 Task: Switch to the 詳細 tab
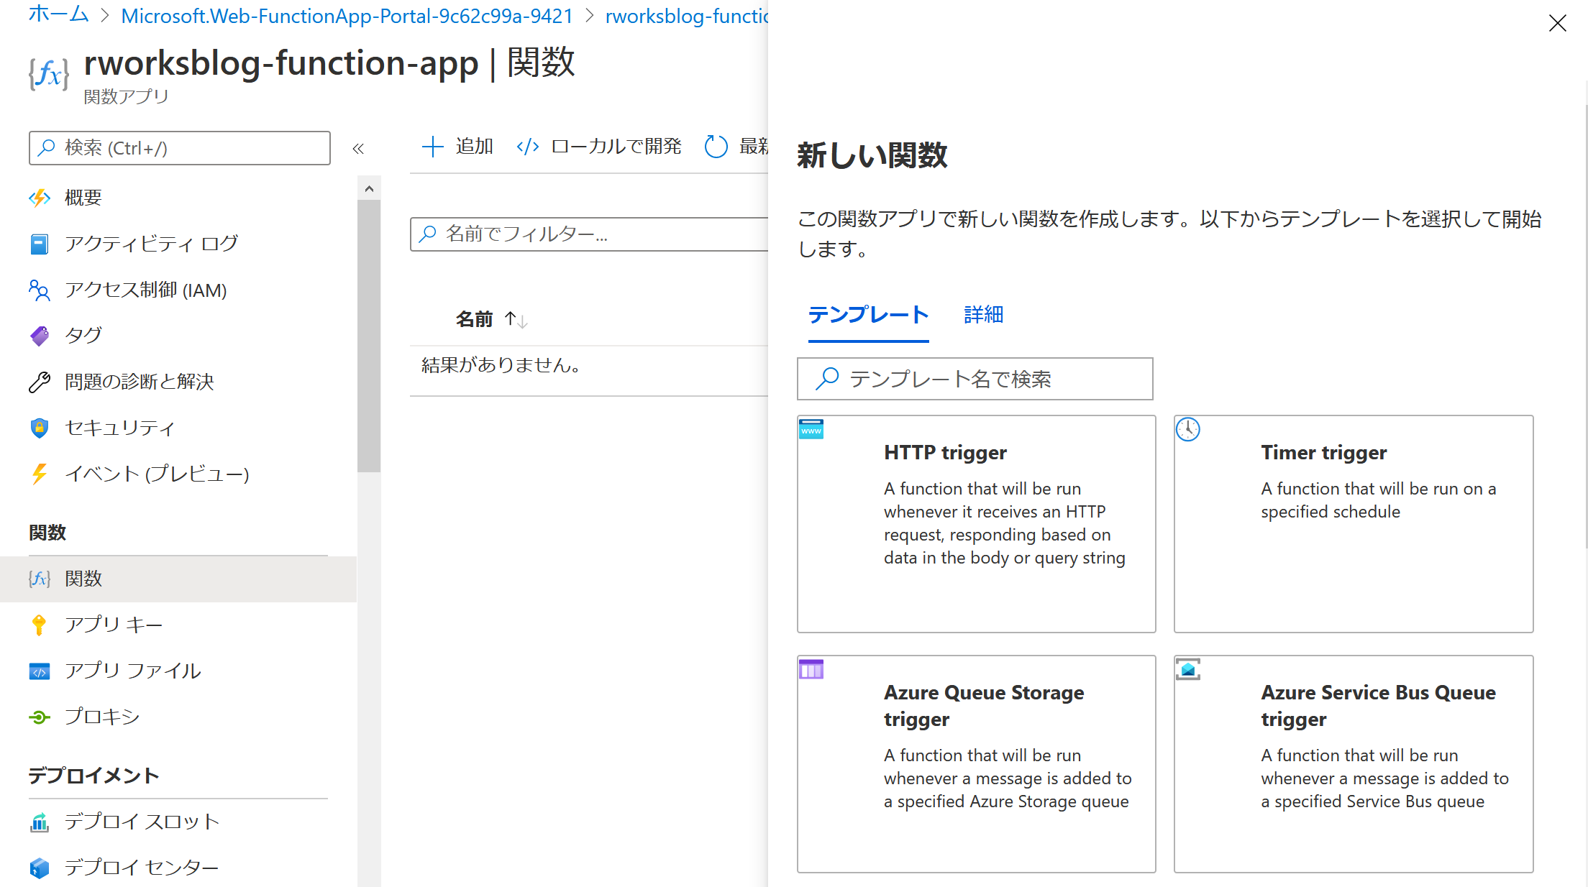[983, 314]
